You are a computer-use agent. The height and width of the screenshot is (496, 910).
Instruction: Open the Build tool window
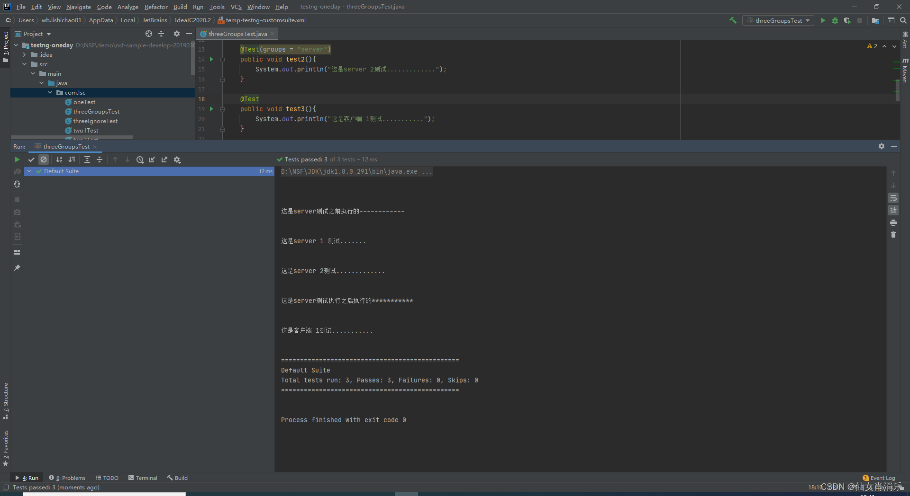[177, 478]
